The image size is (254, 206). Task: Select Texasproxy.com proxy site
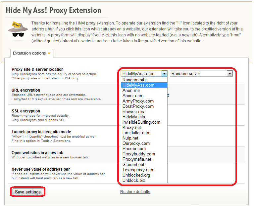click(x=138, y=170)
